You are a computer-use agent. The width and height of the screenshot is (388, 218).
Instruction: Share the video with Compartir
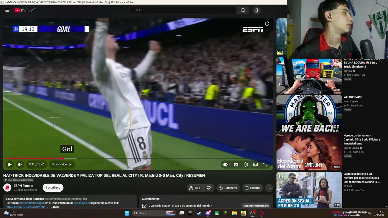point(228,188)
